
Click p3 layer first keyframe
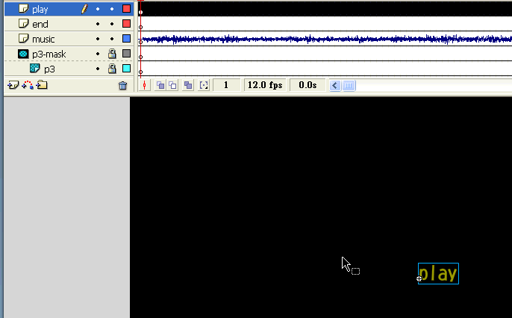pos(141,72)
